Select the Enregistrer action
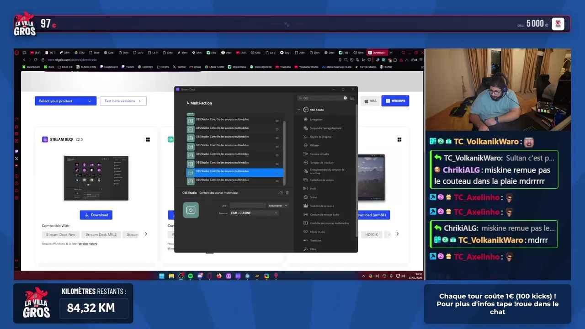Image resolution: width=585 pixels, height=329 pixels. coord(316,120)
